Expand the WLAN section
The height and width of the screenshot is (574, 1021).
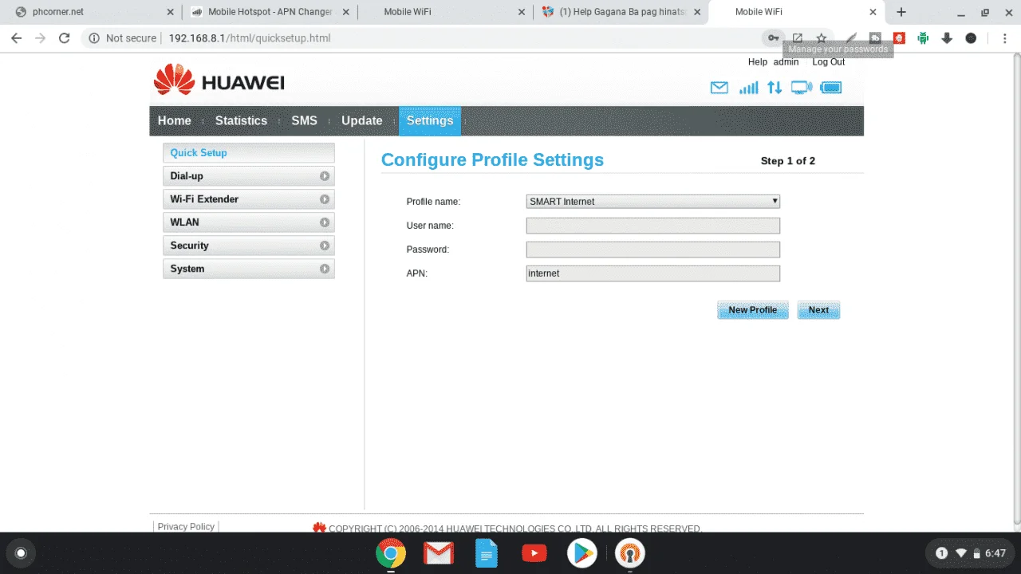(x=248, y=222)
